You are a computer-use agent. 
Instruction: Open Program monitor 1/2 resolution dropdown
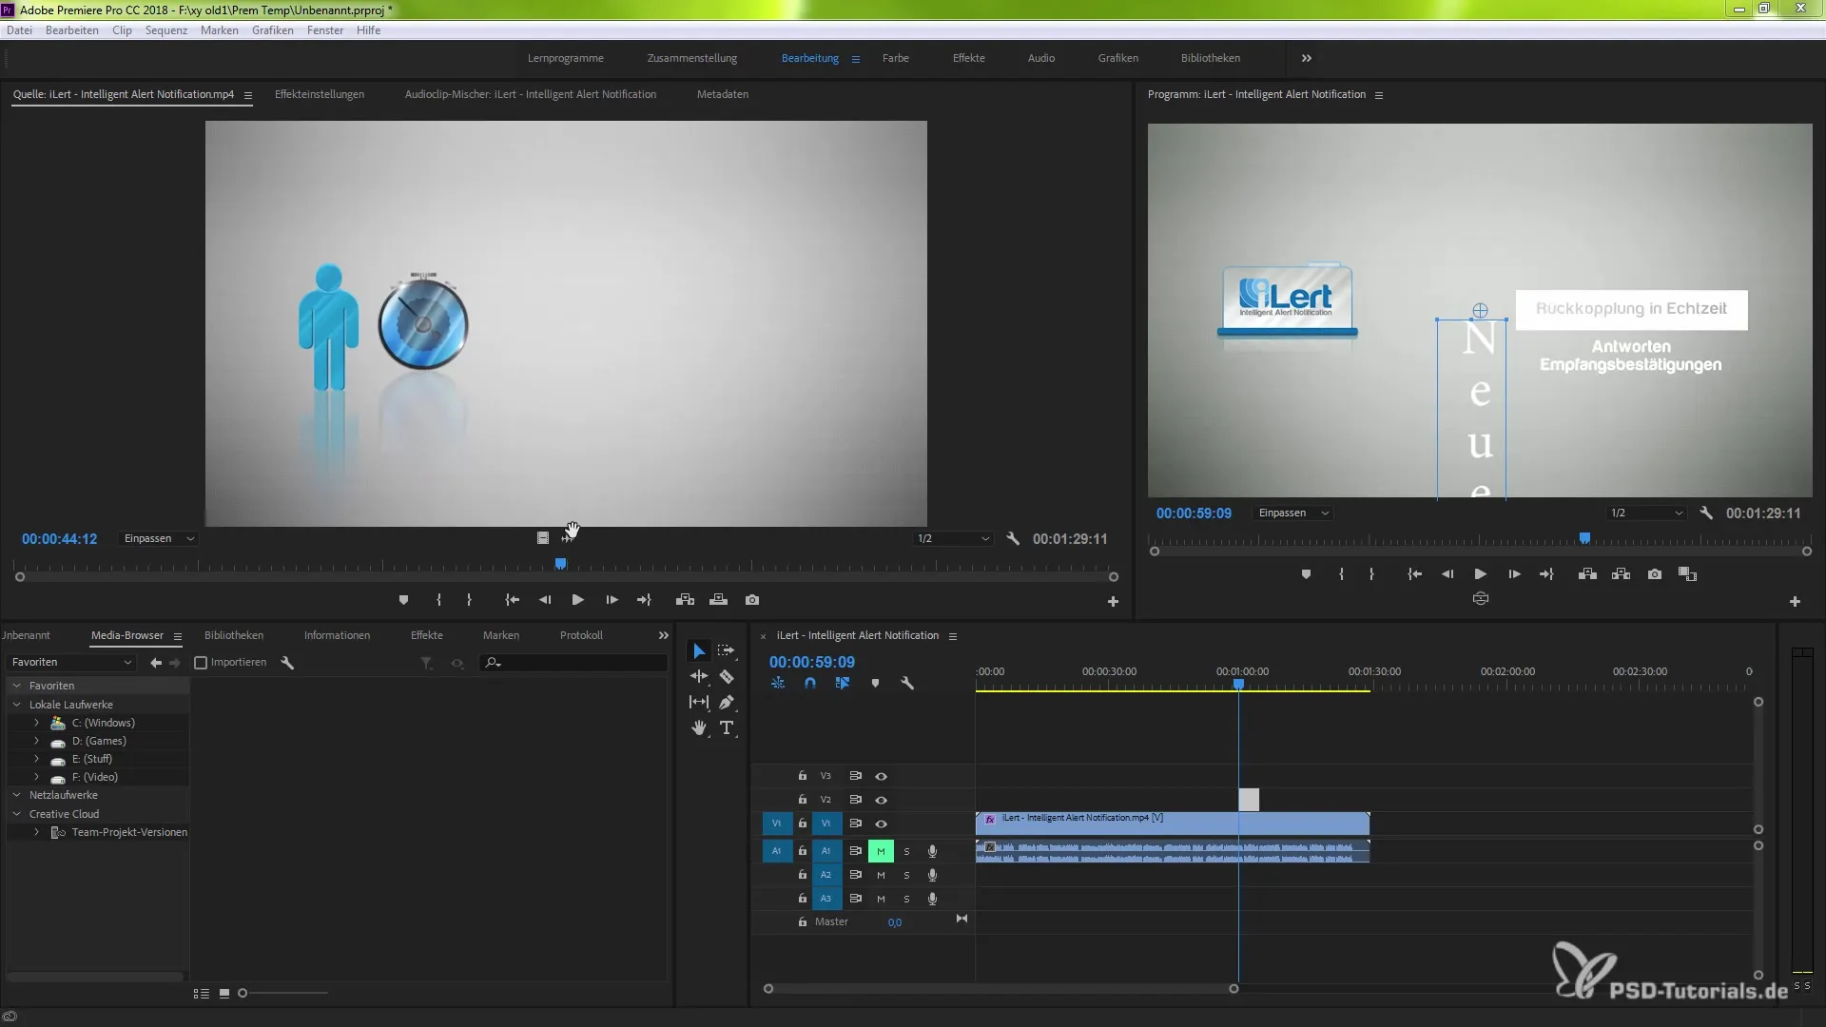point(1646,513)
